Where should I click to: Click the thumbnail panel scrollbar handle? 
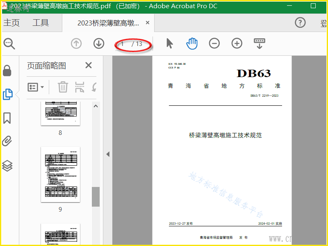pos(96,197)
